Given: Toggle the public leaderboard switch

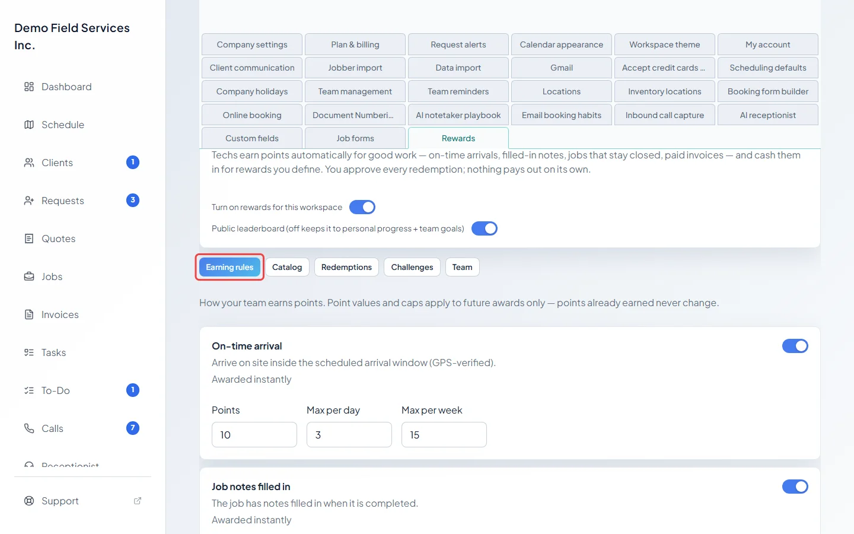Looking at the screenshot, I should [x=485, y=228].
